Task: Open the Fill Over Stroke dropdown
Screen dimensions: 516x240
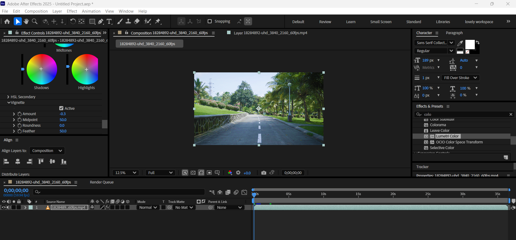Action: click(x=461, y=78)
